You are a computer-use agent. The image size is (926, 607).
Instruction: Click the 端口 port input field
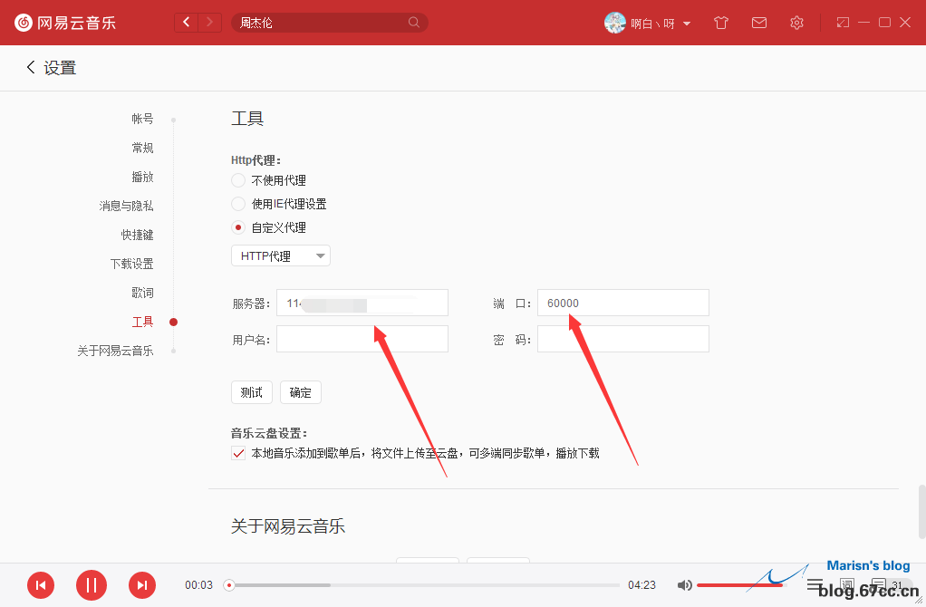coord(623,303)
